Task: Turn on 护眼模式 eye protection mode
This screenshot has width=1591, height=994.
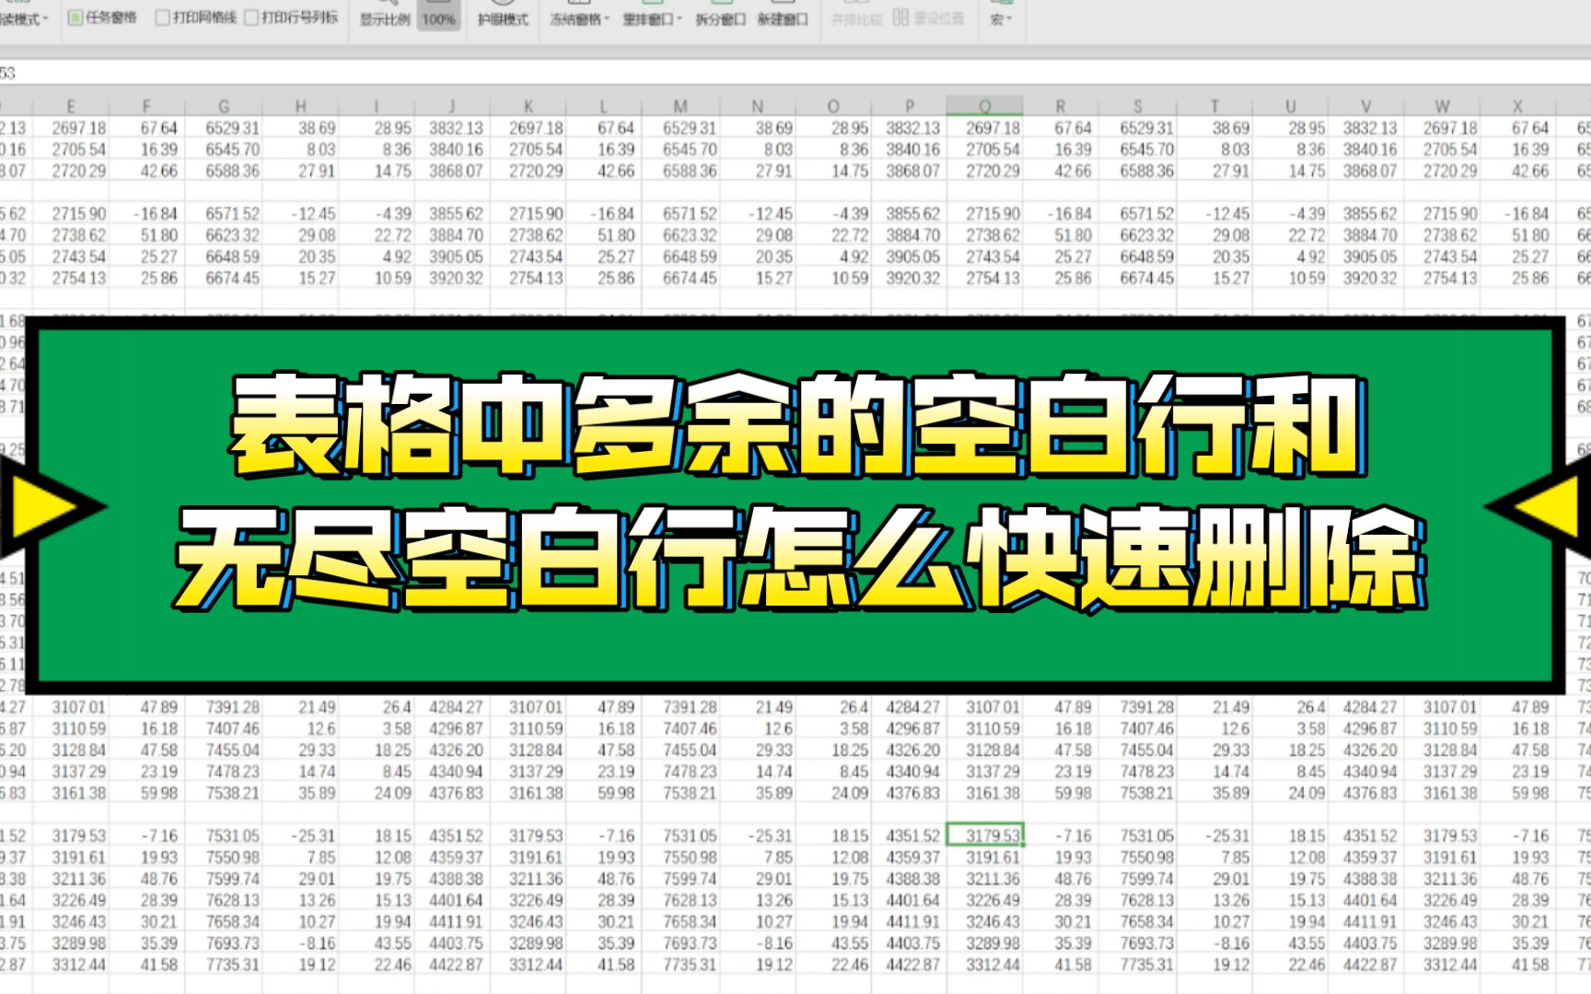Action: tap(503, 19)
